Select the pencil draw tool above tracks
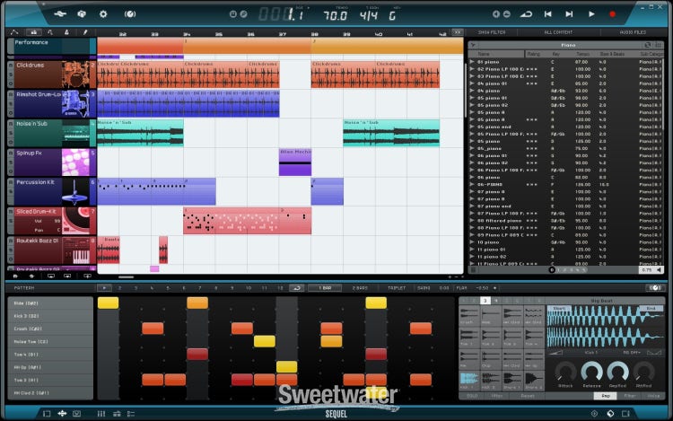This screenshot has width=673, height=421. (x=85, y=32)
